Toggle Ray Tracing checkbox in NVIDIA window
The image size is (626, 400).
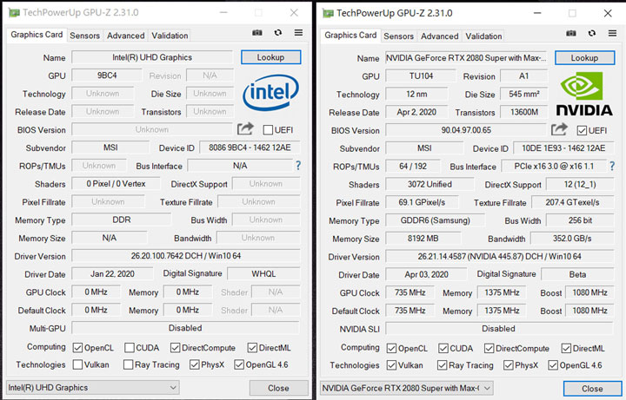(442, 365)
